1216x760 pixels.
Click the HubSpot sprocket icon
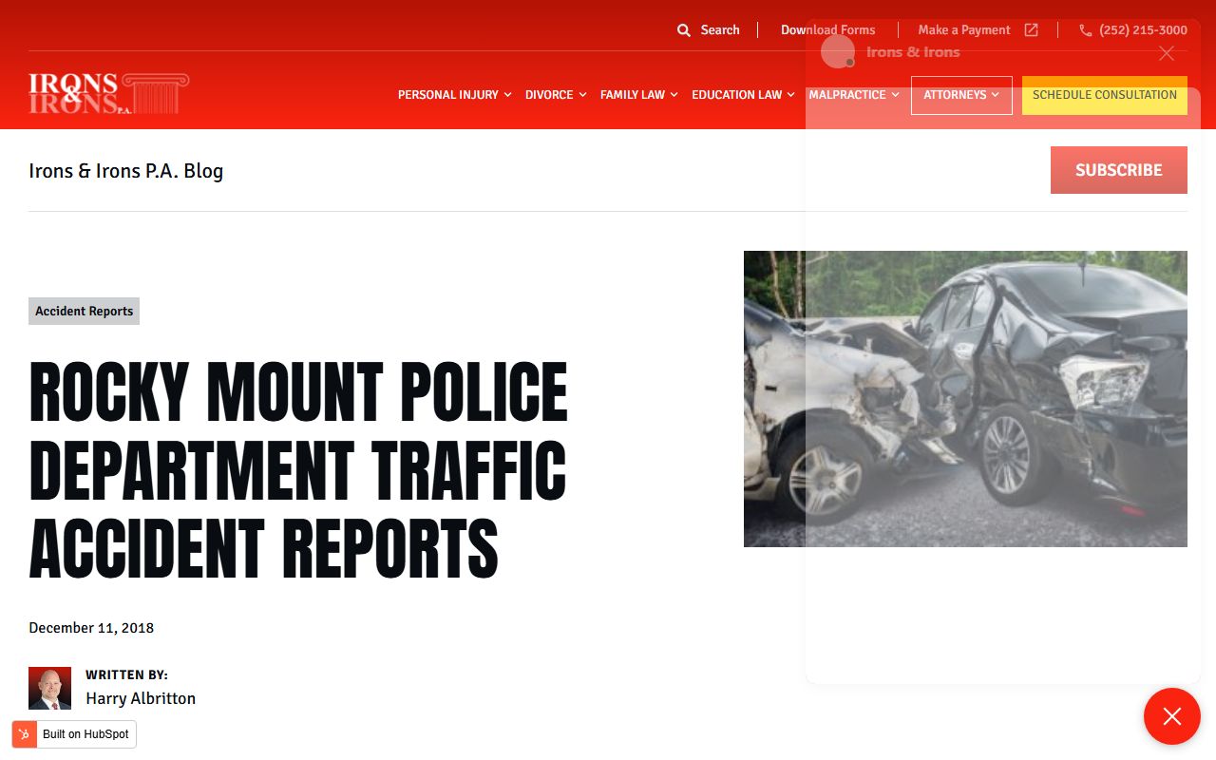(x=25, y=734)
